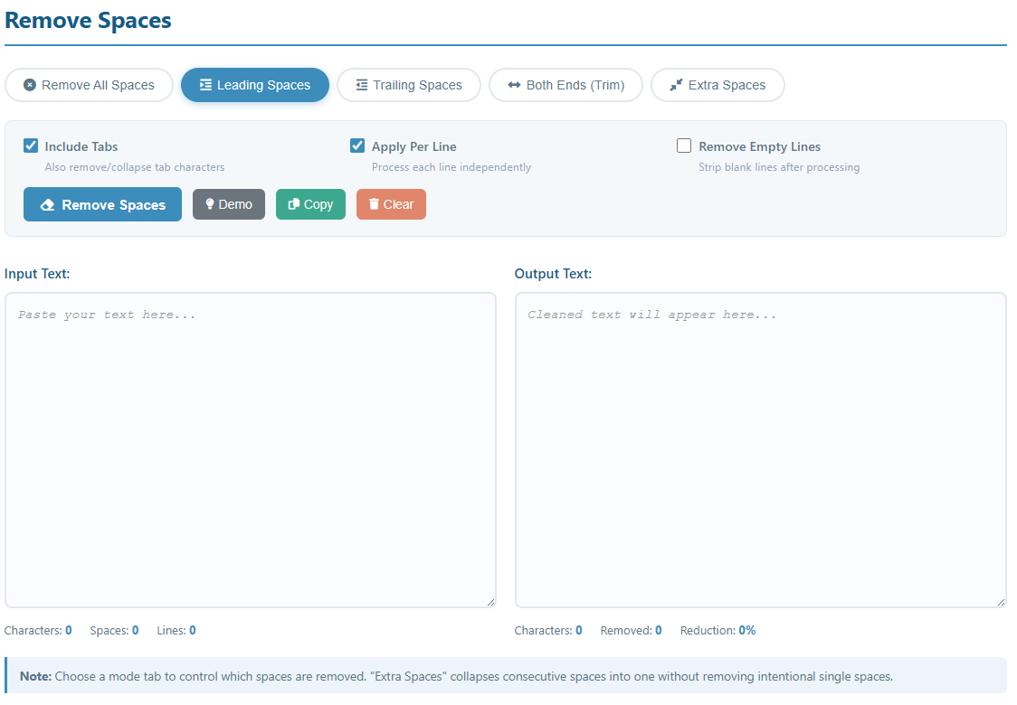Switch to the Trailing Spaces mode tab
Viewport: 1017px width, 705px height.
(409, 85)
